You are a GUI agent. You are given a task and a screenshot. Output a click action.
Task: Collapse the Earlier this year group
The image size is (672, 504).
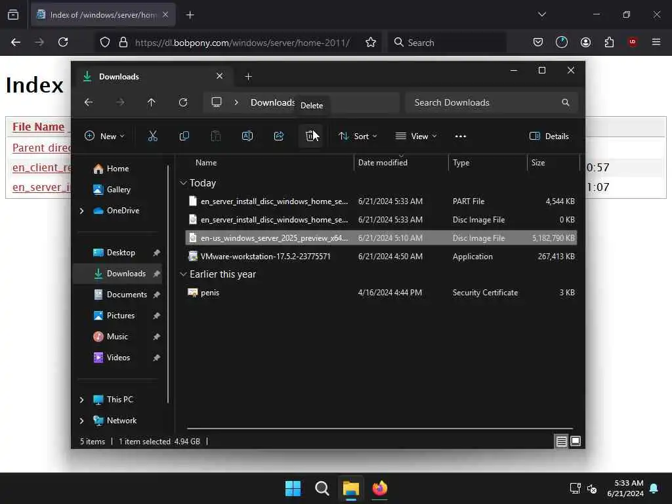point(183,274)
